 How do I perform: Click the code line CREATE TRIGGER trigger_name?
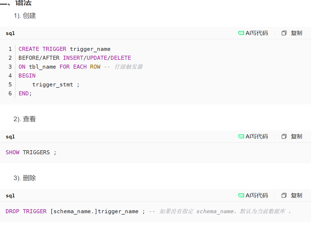[64, 49]
